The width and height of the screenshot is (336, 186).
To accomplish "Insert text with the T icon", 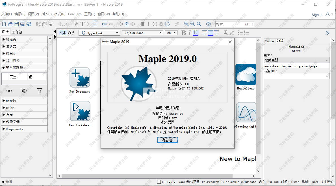I will point(83,24).
